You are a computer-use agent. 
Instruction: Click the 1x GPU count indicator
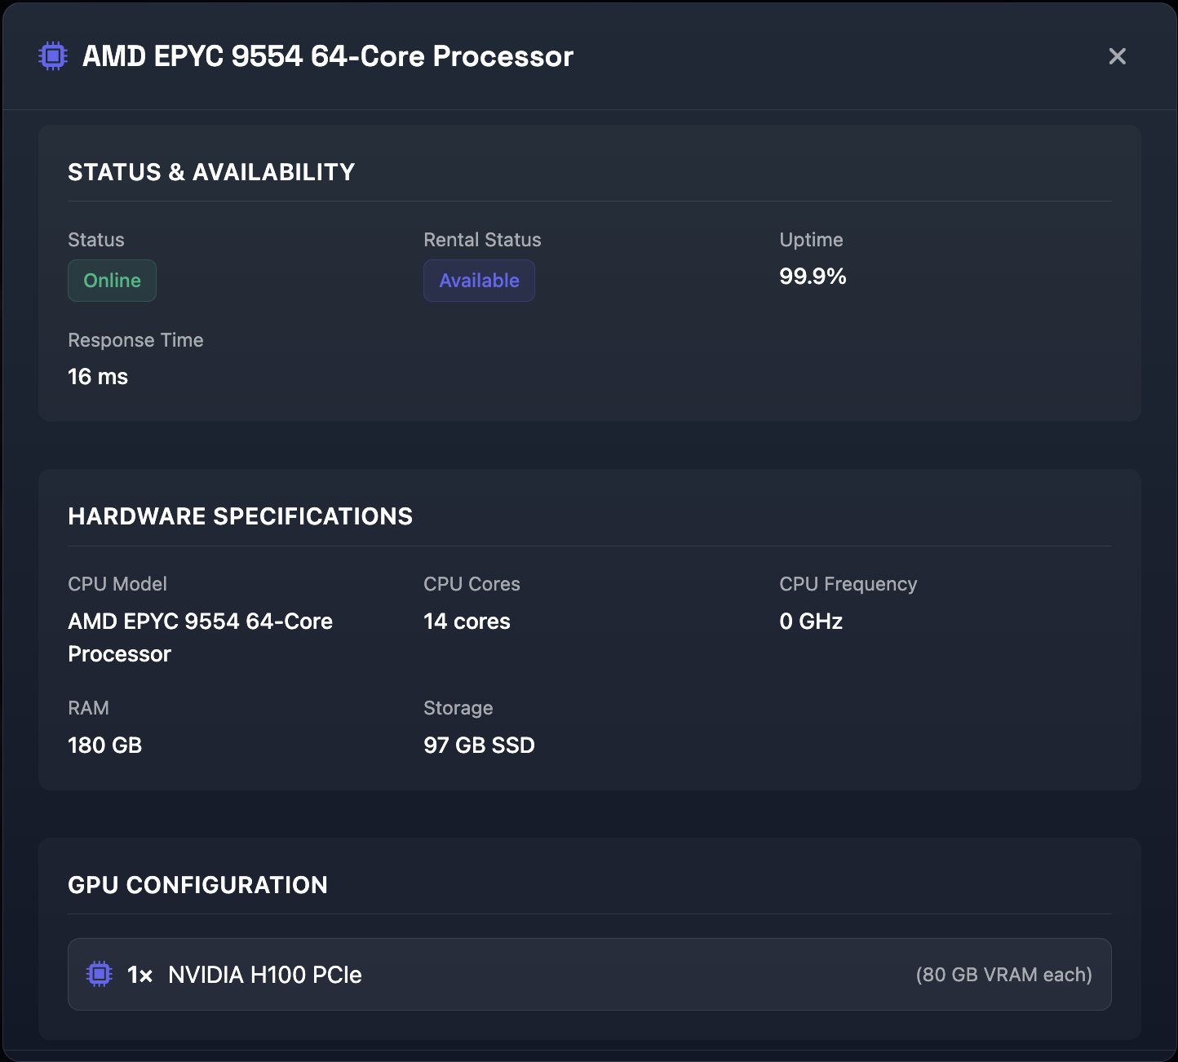click(139, 974)
